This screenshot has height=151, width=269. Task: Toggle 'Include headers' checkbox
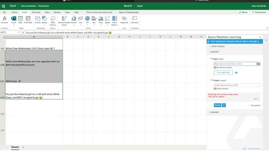pyautogui.click(x=215, y=89)
